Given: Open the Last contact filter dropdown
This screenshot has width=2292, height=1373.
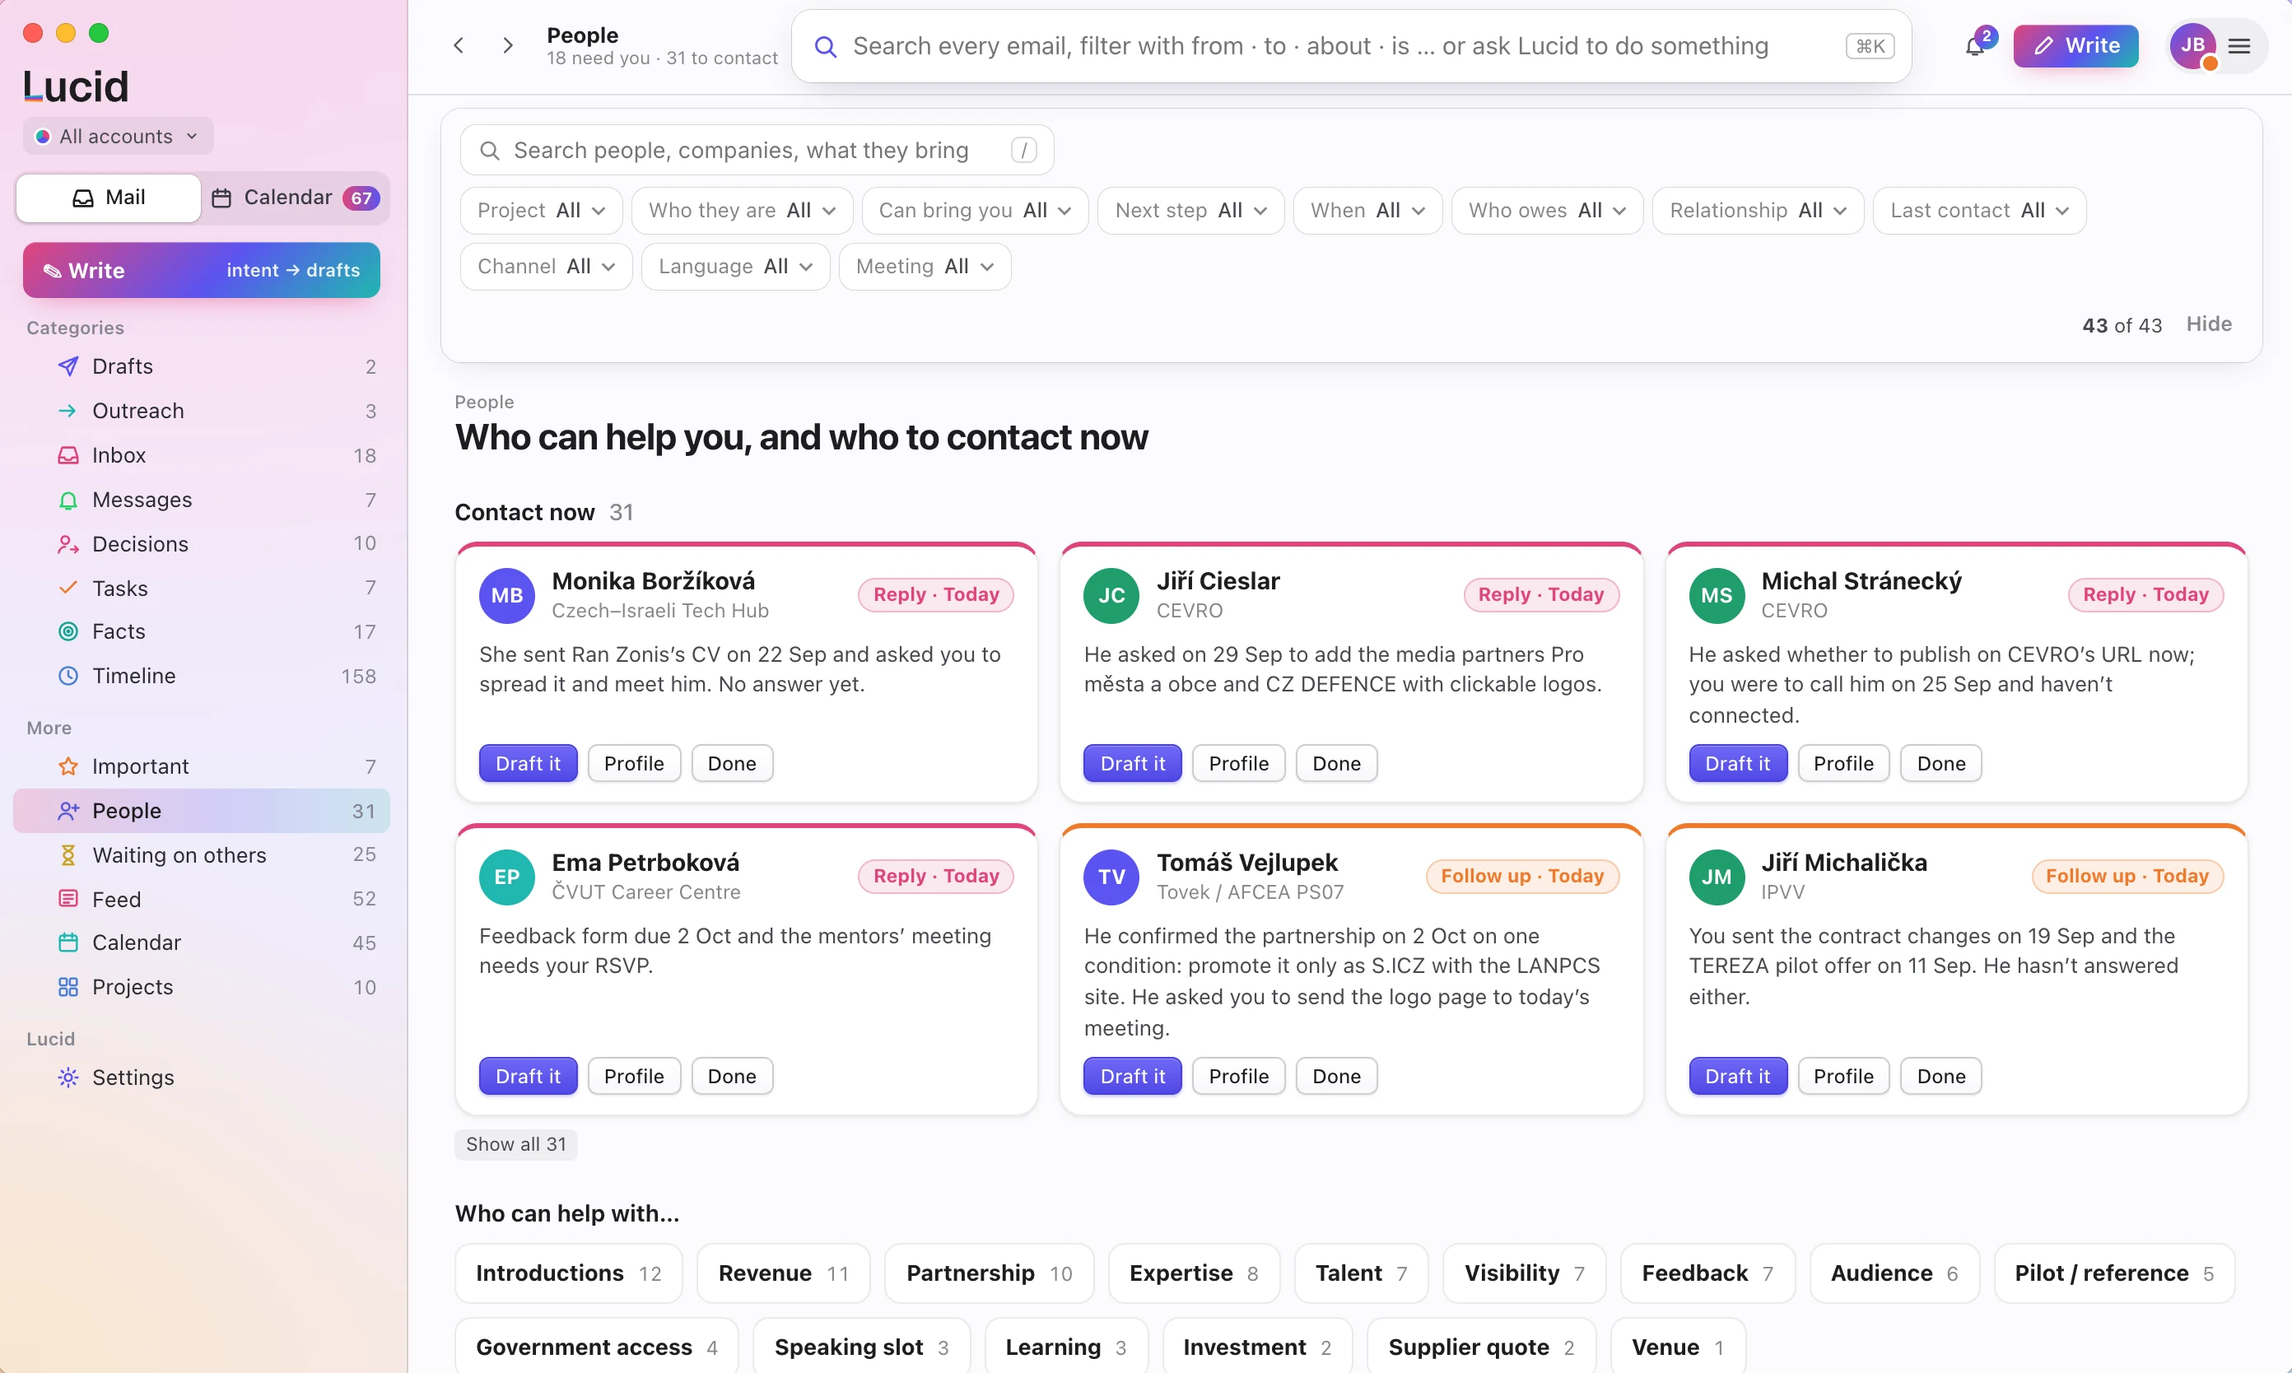Looking at the screenshot, I should point(1979,211).
